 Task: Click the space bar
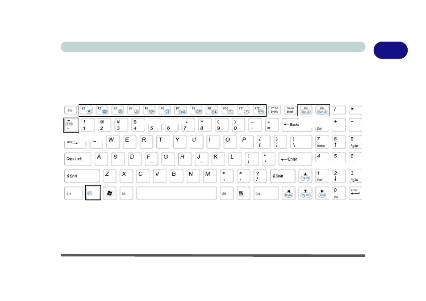(176, 193)
